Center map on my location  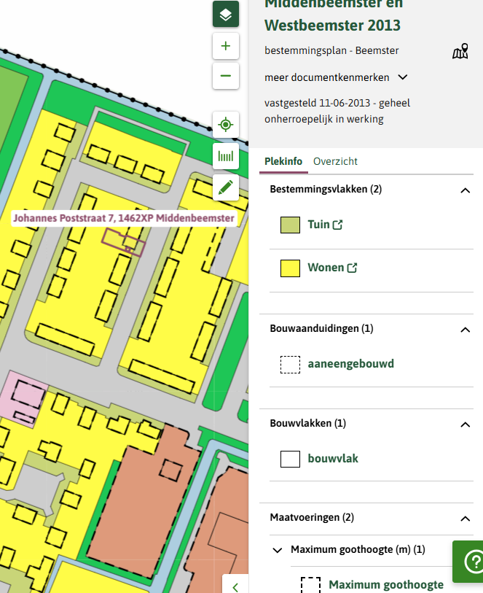coord(226,125)
